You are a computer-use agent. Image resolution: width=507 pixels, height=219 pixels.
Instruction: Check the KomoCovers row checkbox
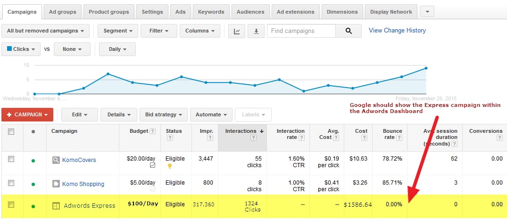11,159
